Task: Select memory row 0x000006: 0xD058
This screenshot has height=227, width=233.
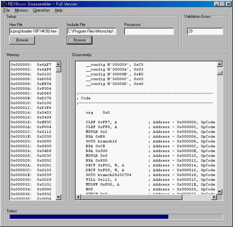Action: point(31,79)
